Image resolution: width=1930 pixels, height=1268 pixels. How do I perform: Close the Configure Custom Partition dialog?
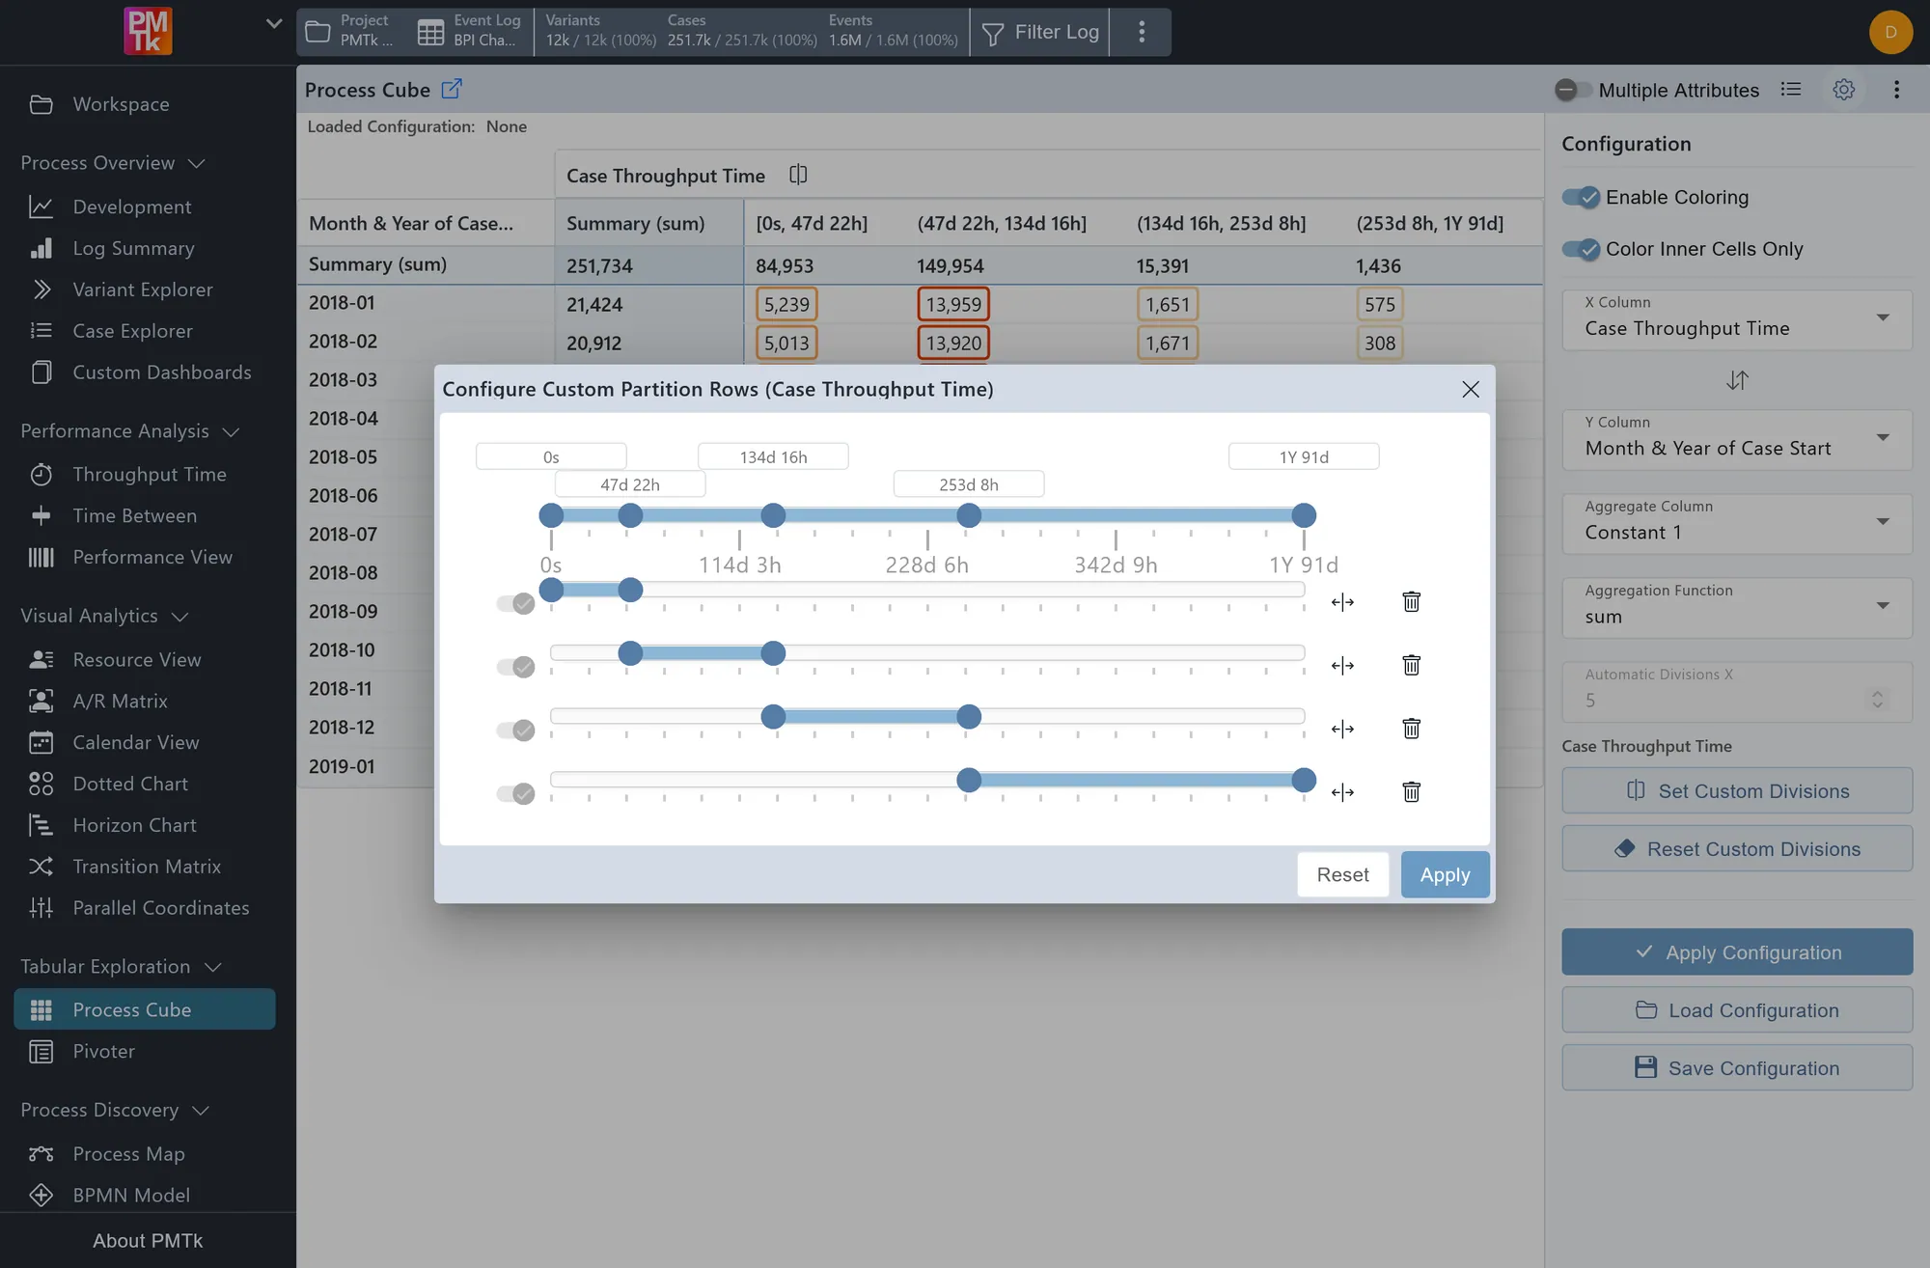[1470, 389]
